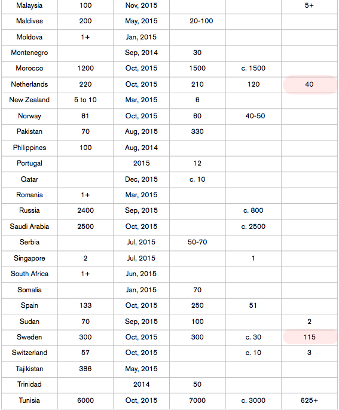Image resolution: width=339 pixels, height=410 pixels.
Task: Click the Singapore country name cell
Action: pyautogui.click(x=29, y=258)
